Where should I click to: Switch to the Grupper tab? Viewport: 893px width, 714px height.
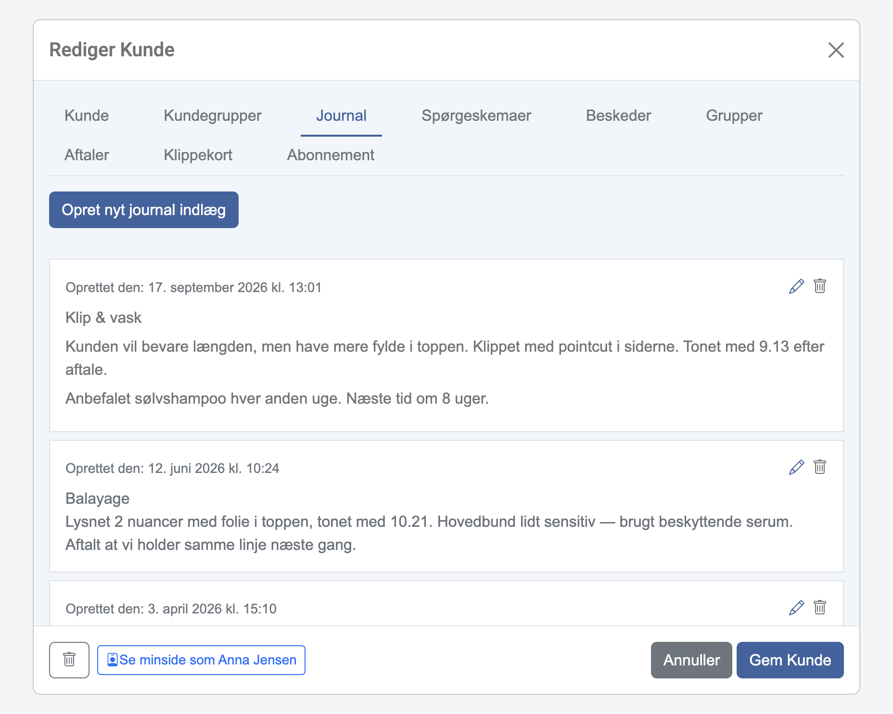pyautogui.click(x=734, y=116)
